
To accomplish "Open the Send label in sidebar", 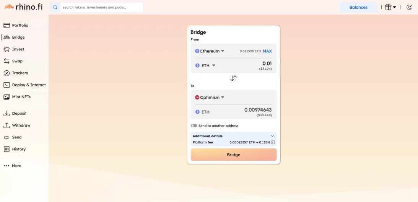I will tap(17, 137).
